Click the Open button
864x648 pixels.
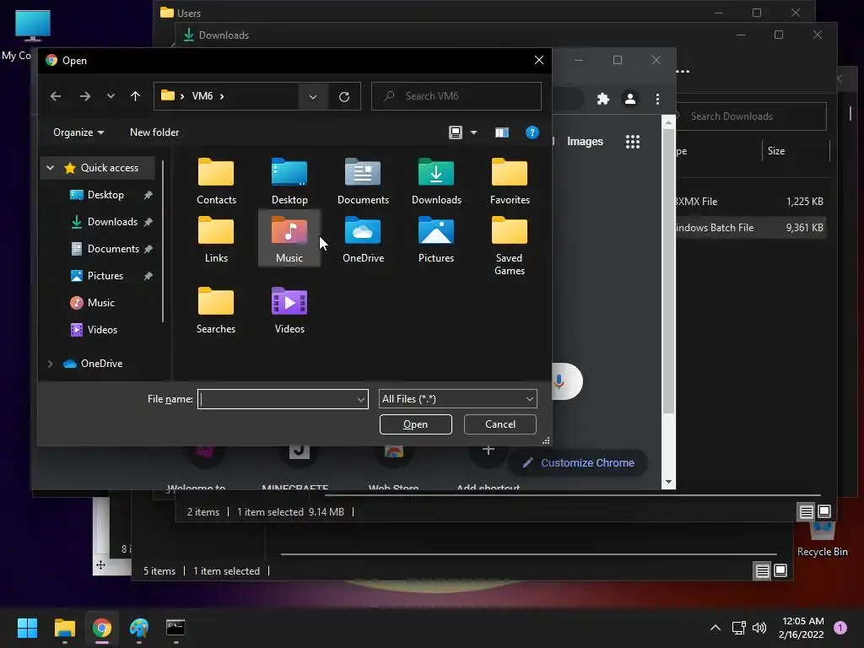pyautogui.click(x=415, y=424)
